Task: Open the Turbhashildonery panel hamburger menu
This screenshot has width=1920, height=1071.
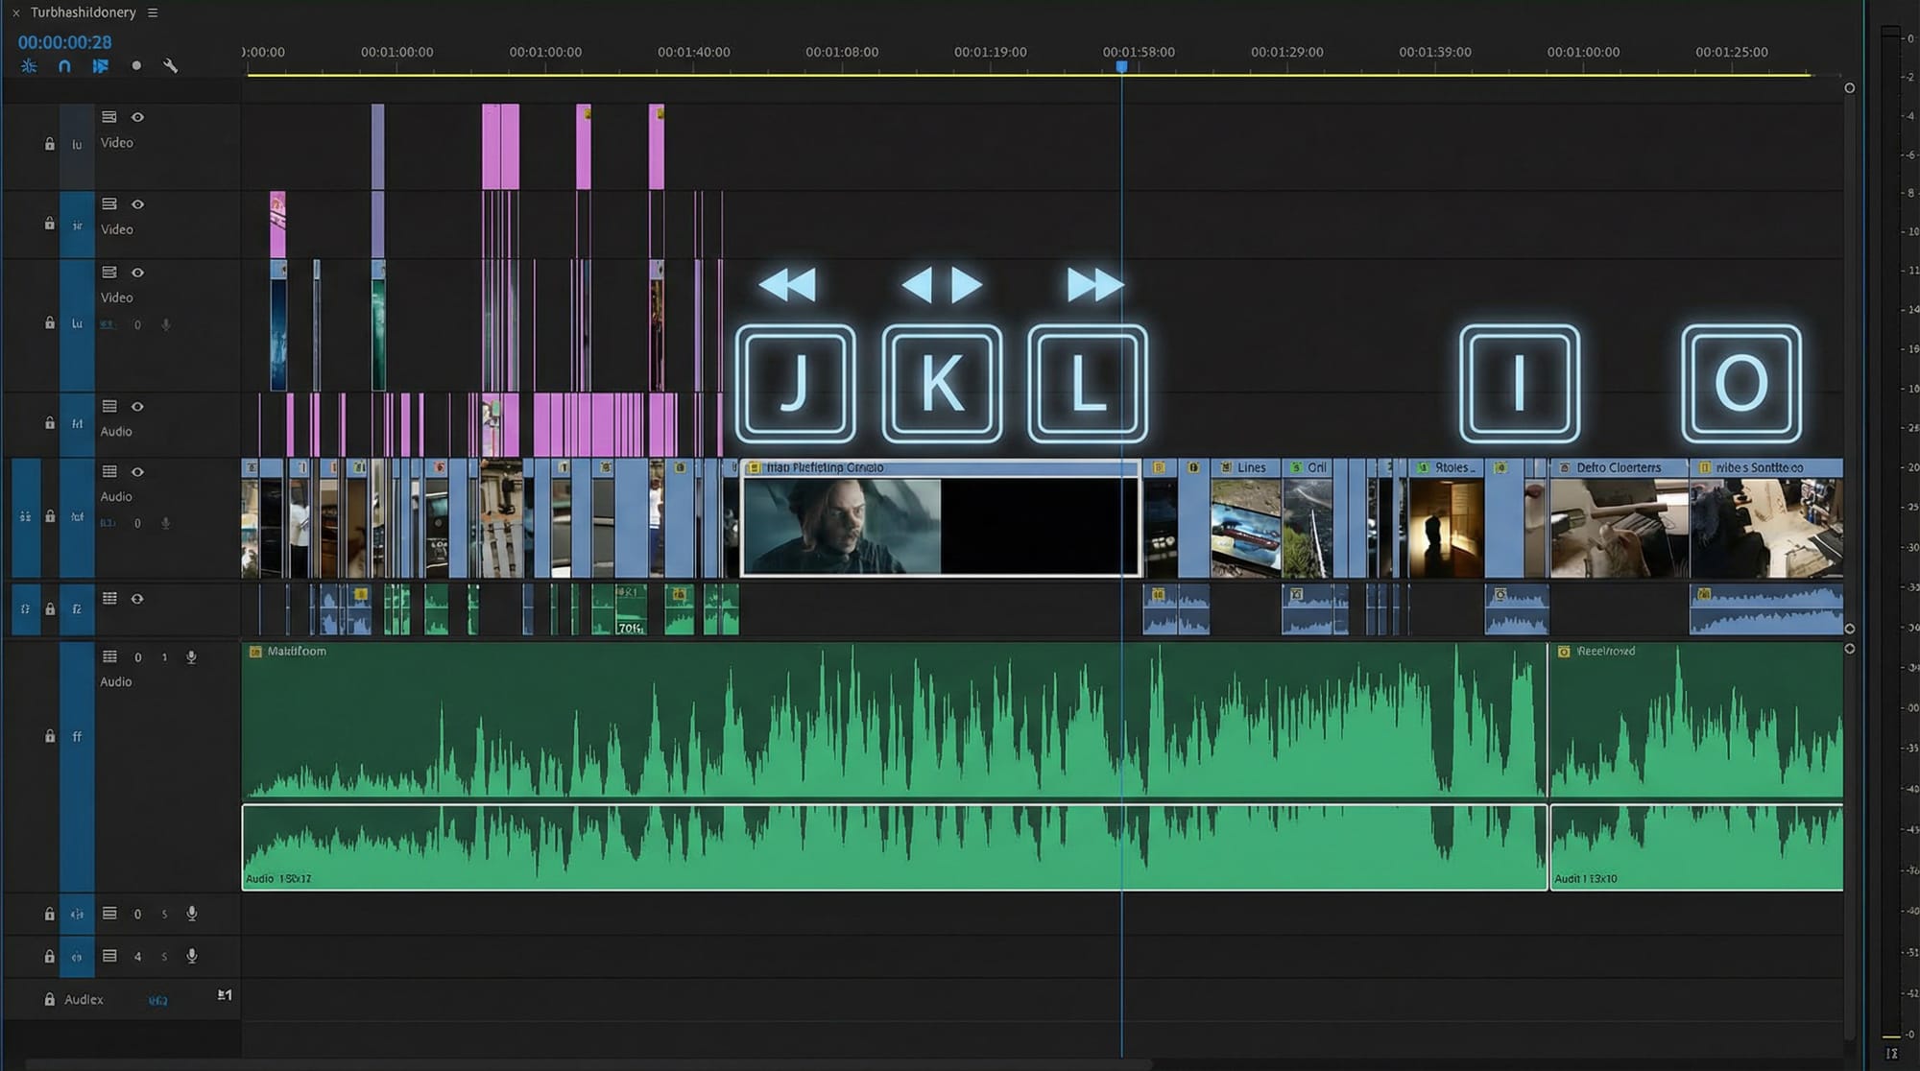Action: click(x=153, y=12)
